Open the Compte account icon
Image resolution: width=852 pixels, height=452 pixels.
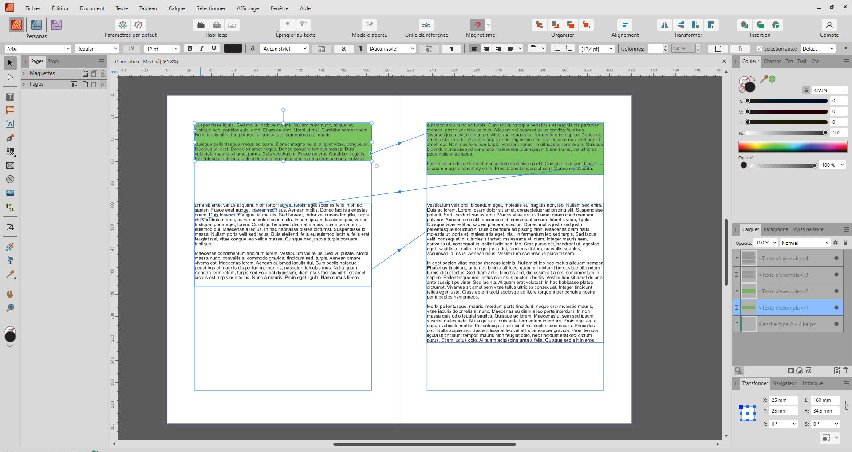pyautogui.click(x=829, y=25)
